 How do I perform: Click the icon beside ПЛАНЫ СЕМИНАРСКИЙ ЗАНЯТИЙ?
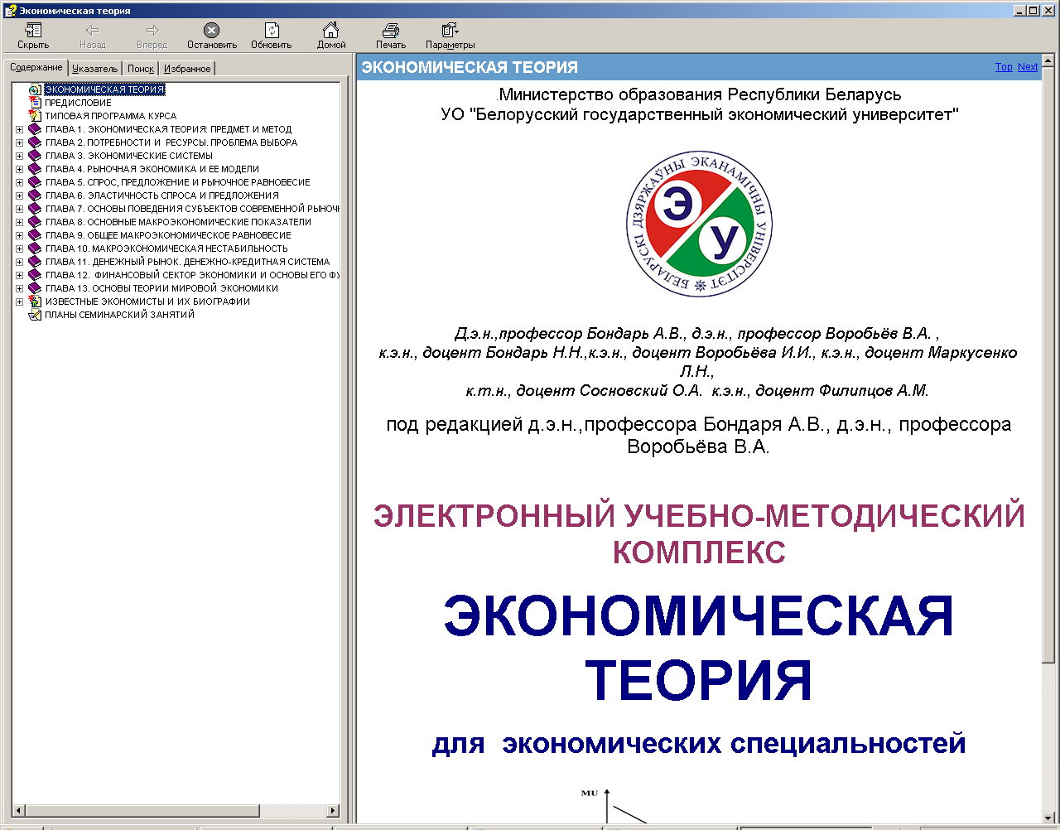pyautogui.click(x=35, y=315)
